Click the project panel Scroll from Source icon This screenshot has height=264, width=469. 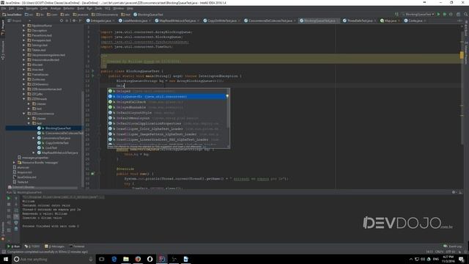coord(62,21)
